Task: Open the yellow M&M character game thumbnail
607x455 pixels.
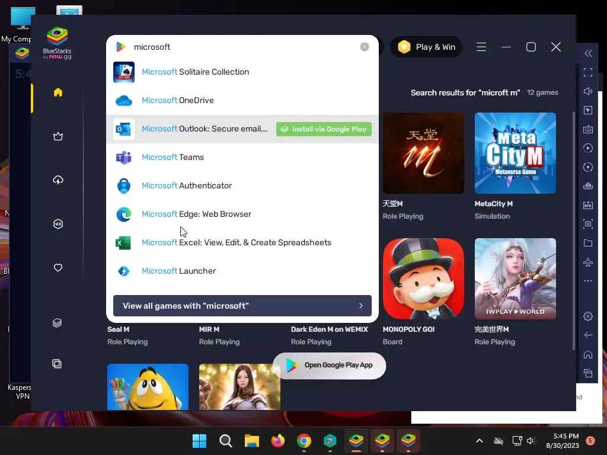Action: 148,386
